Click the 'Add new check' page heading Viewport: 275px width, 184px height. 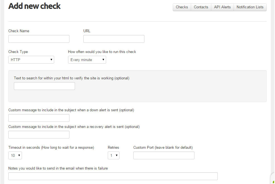(x=34, y=6)
